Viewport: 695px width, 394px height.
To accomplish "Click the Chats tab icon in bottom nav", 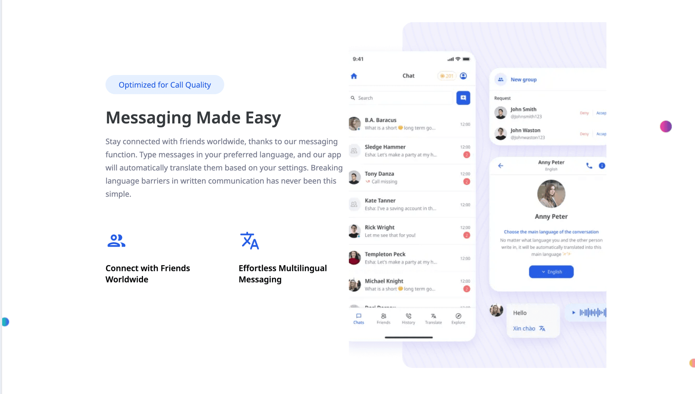I will click(358, 316).
